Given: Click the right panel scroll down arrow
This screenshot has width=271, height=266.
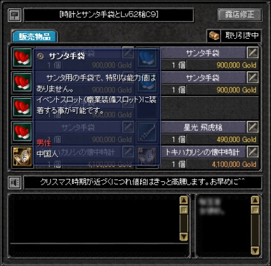Looking at the screenshot, I should (255, 250).
